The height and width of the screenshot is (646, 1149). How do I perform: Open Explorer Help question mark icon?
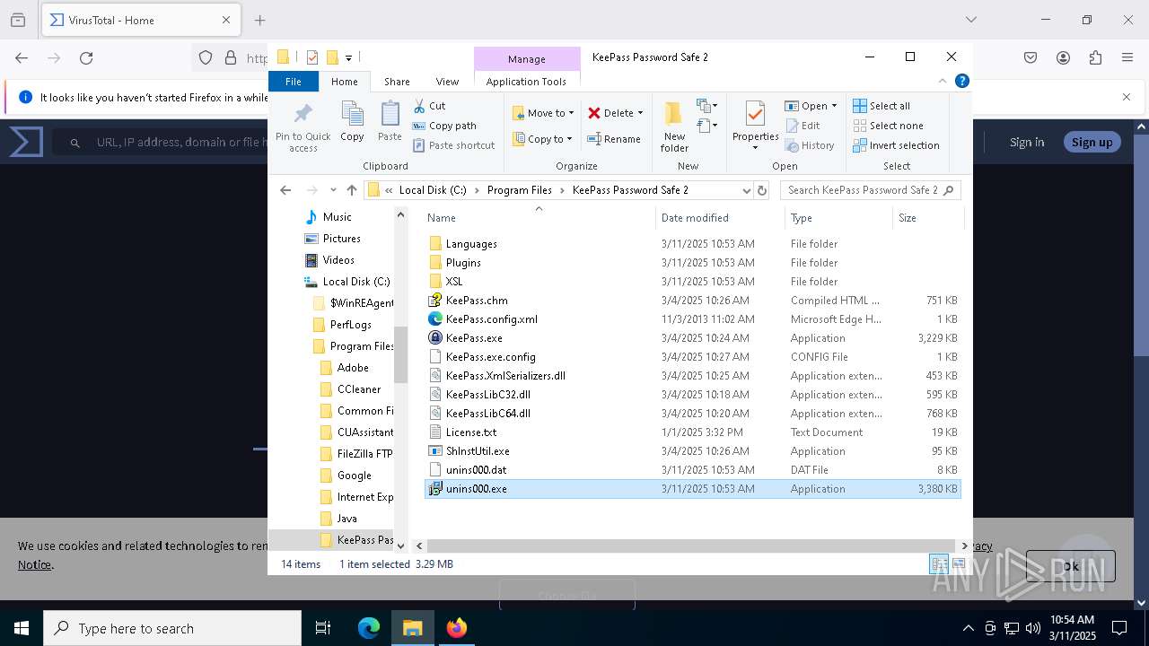(x=961, y=81)
